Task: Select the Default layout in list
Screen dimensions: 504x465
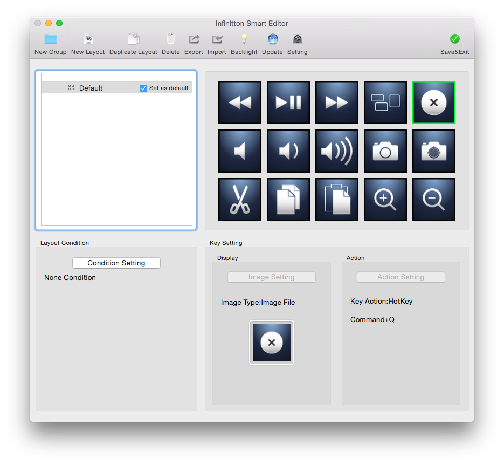Action: [x=91, y=88]
